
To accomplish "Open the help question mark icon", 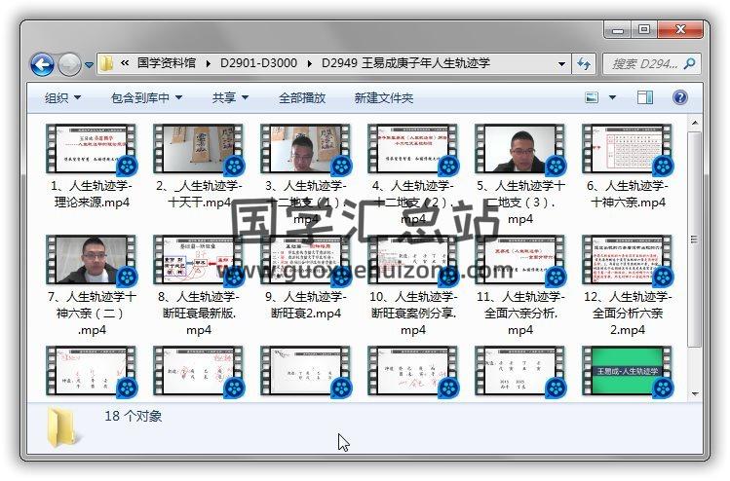I will (679, 97).
